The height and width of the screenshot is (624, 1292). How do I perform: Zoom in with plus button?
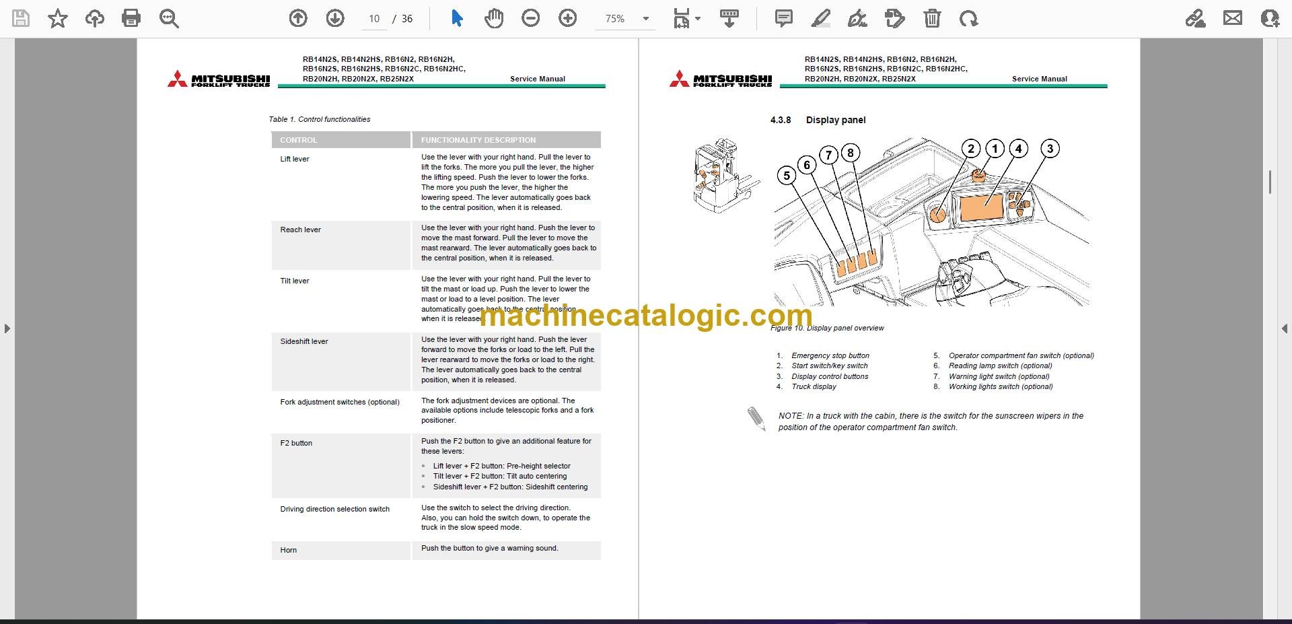coord(568,18)
